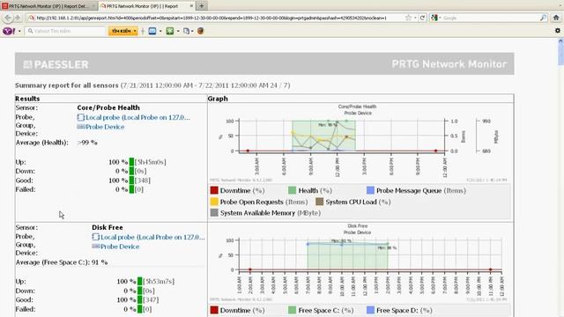The image size is (564, 317).
Task: Click the purple Yahoo! logo
Action: point(9,32)
